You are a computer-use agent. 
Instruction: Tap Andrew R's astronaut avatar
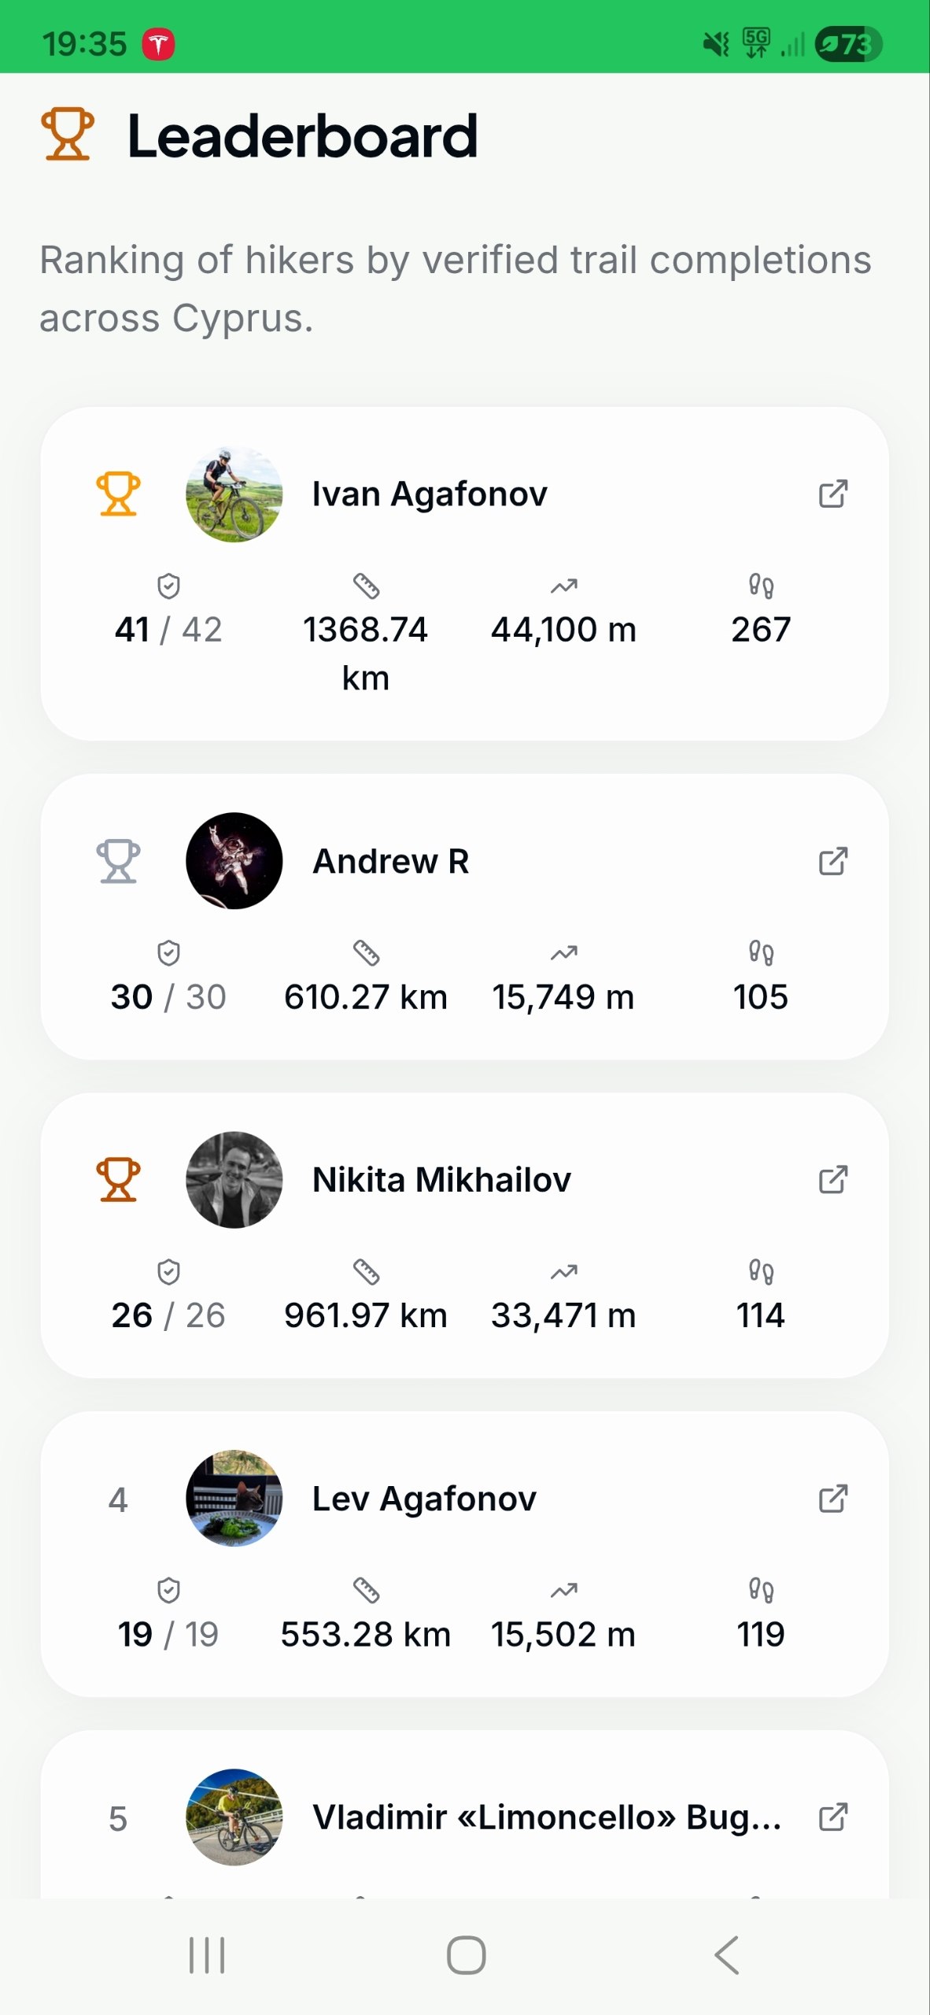(x=234, y=861)
